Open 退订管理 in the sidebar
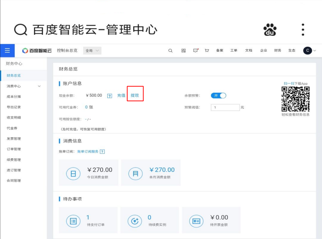Viewport: 322px width, 239px height. click(x=14, y=170)
